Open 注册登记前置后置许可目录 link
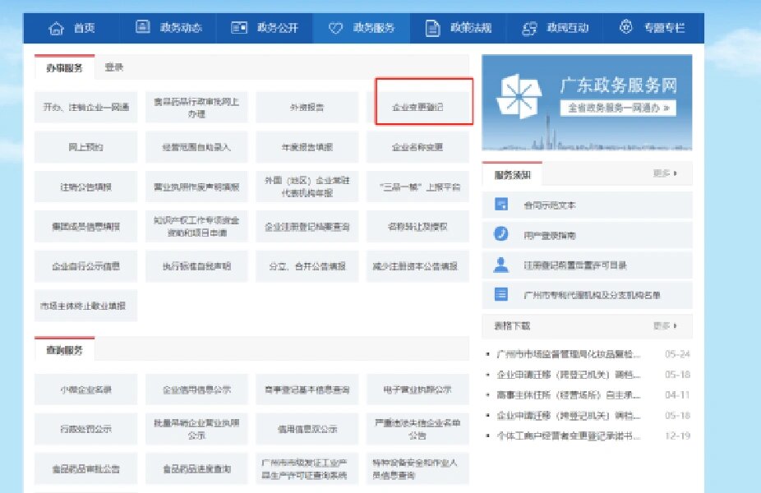Viewport: 761px width, 493px height. pos(575,265)
